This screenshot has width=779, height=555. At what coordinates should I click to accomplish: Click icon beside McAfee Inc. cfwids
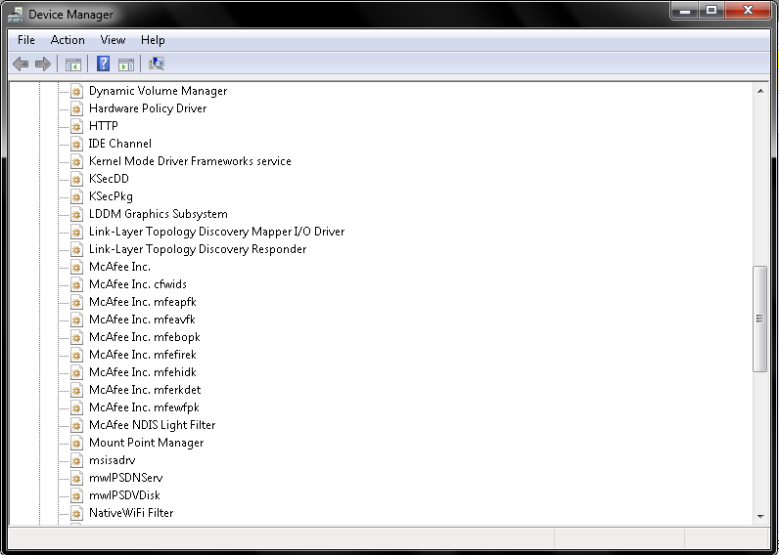point(76,284)
